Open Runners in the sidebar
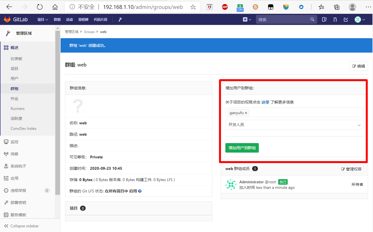Screen dimensions: 373x232 point(18,109)
